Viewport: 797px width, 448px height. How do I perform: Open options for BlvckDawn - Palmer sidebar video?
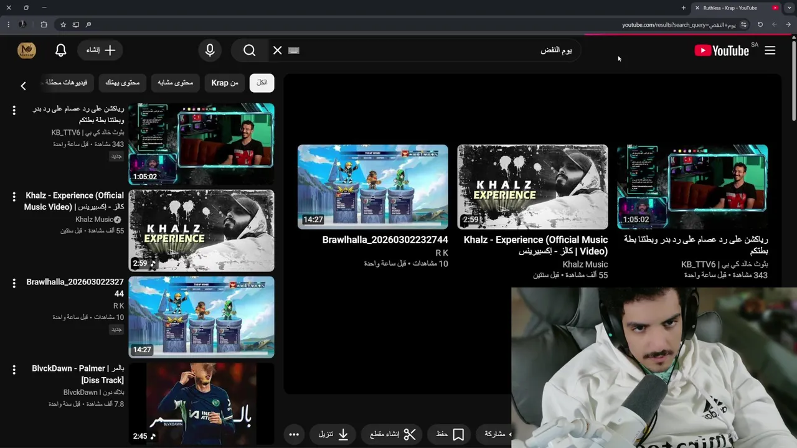click(x=14, y=370)
